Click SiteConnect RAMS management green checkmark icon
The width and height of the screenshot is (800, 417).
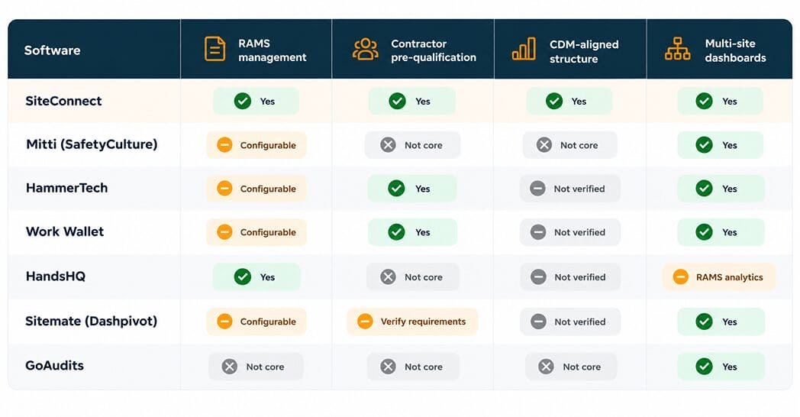tap(242, 101)
